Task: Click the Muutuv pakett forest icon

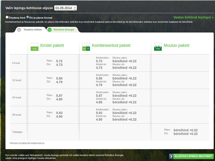Action: click(x=158, y=47)
